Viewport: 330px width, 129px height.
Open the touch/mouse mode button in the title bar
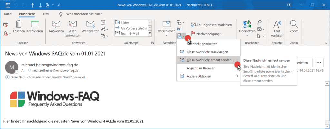point(48,4)
